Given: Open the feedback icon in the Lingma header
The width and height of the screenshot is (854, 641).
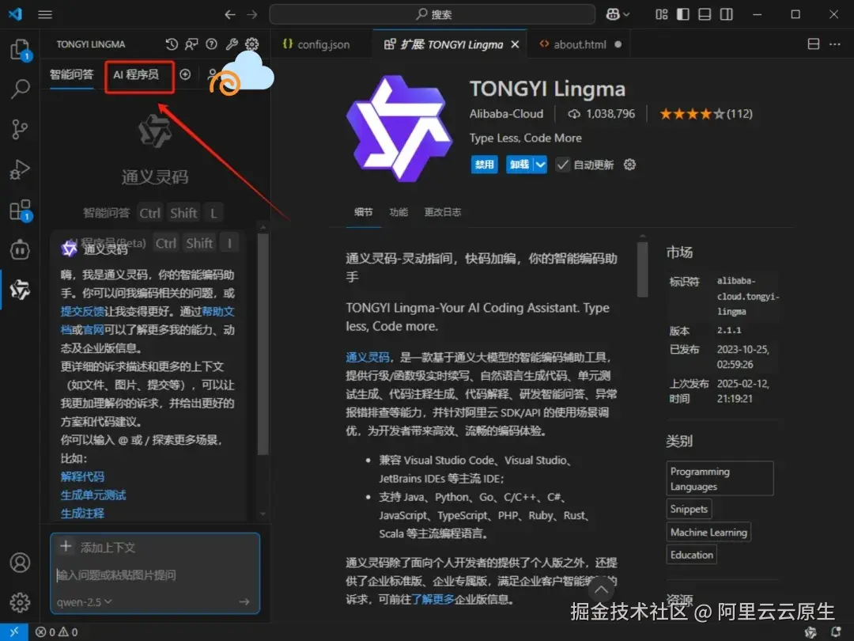Looking at the screenshot, I should tap(192, 44).
